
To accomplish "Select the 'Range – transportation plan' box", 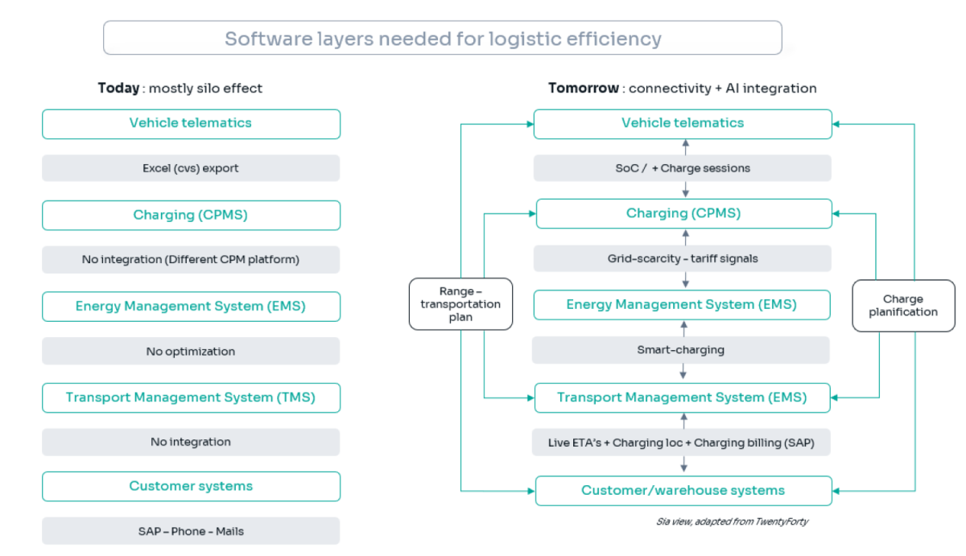I will click(460, 304).
